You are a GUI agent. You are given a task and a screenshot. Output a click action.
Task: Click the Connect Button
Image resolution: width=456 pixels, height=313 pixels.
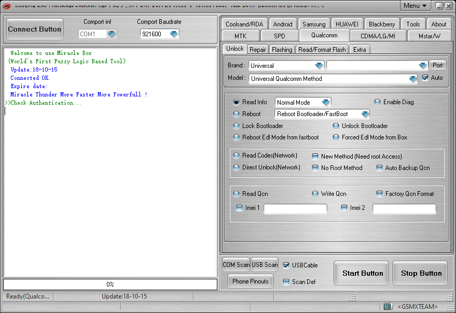(x=35, y=30)
